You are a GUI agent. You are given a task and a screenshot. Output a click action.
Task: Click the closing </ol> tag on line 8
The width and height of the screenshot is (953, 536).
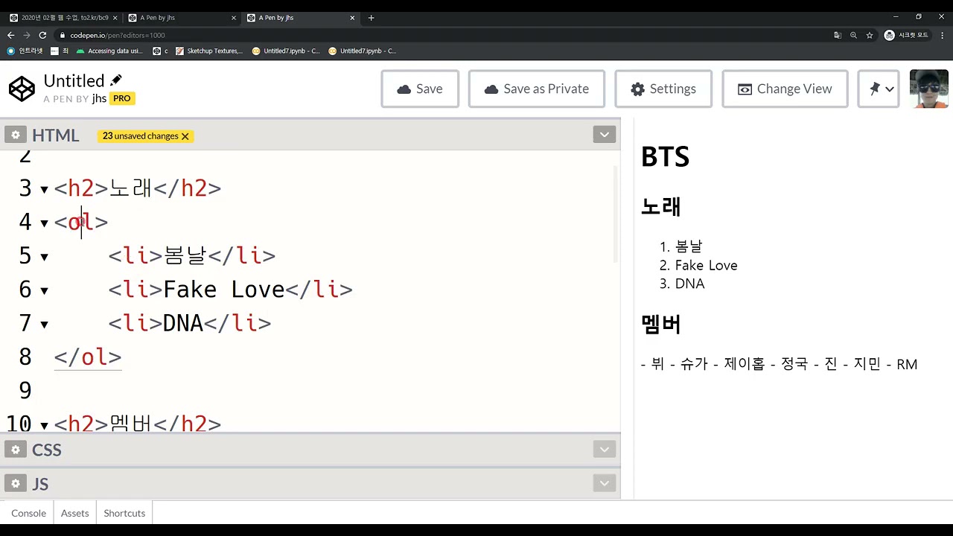pos(88,357)
